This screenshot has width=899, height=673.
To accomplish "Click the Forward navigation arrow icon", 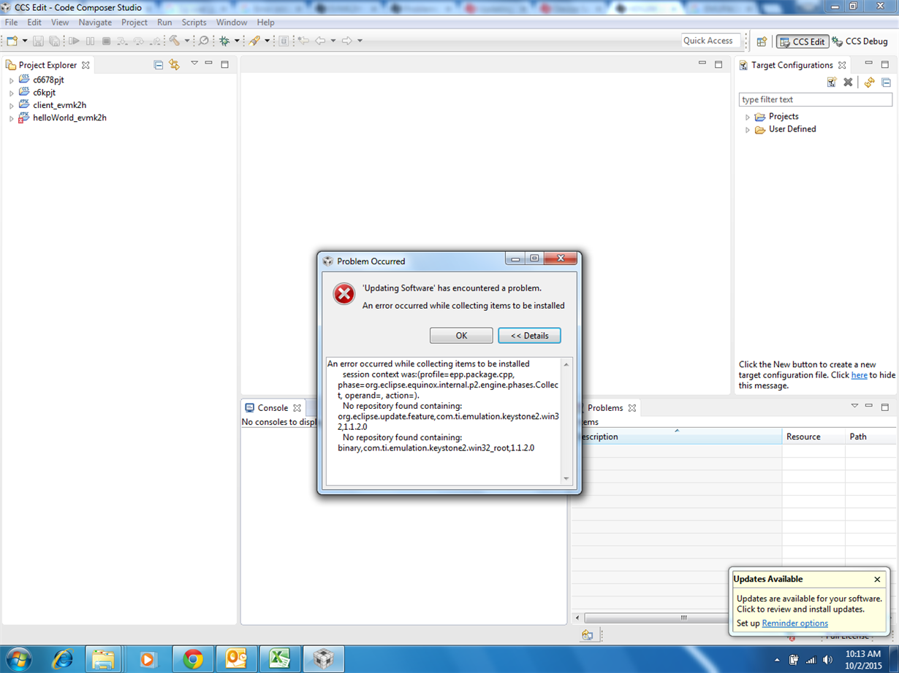I will pos(347,41).
